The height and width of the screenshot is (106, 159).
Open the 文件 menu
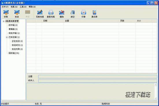pyautogui.click(x=5, y=7)
